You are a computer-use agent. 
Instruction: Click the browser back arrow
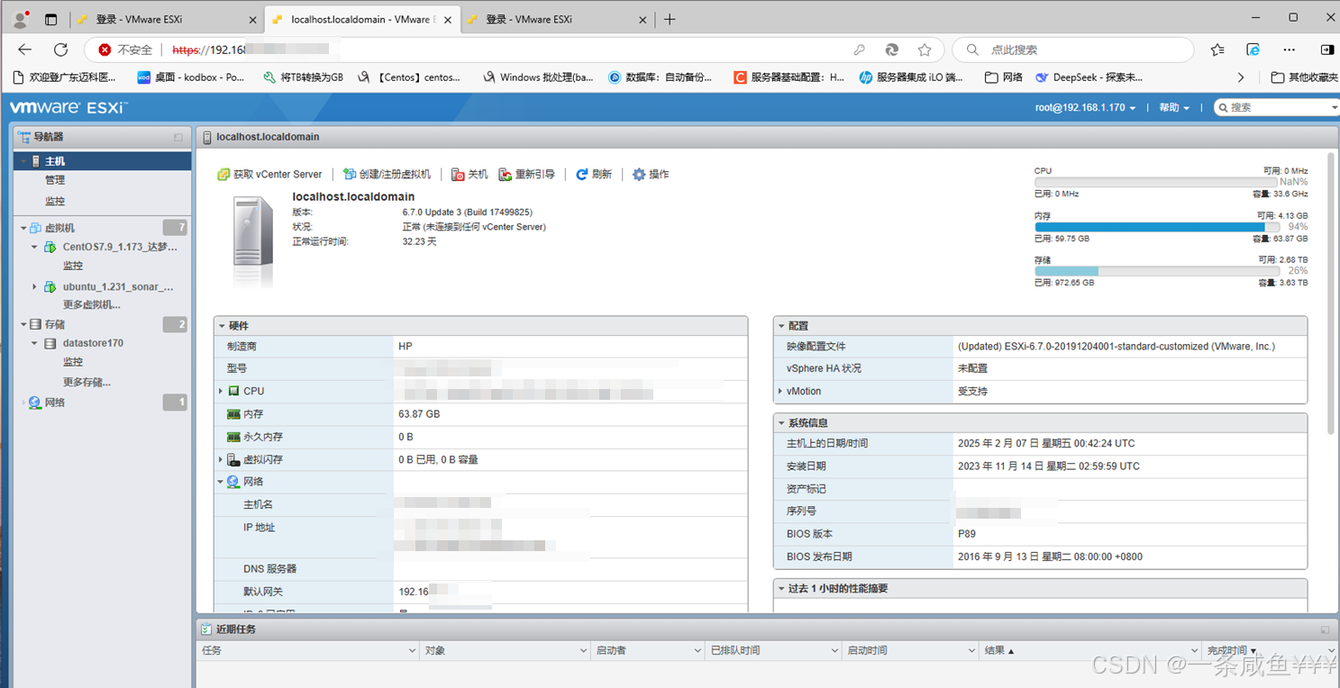(x=24, y=50)
